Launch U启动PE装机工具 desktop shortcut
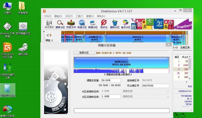202x118 pixels. (x=7, y=71)
